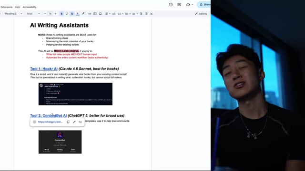The height and width of the screenshot is (171, 305).
Task: Open the Editing mode switcher
Action: click(201, 14)
